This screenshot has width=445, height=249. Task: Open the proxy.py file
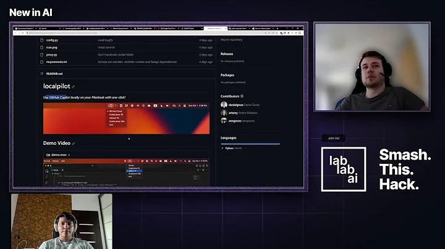point(52,55)
